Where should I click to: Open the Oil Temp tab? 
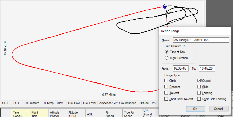pyautogui.click(x=48, y=103)
